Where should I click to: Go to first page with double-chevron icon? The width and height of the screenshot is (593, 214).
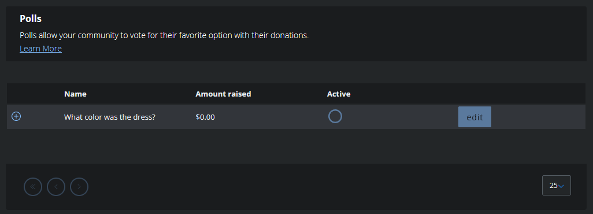(x=33, y=187)
